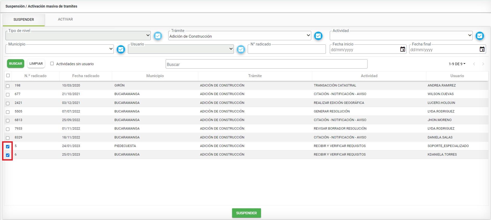Click REALIZAR EDICIÓN GEOGRÁFICA cell
Viewport: 491px width, 220px height.
click(x=339, y=103)
